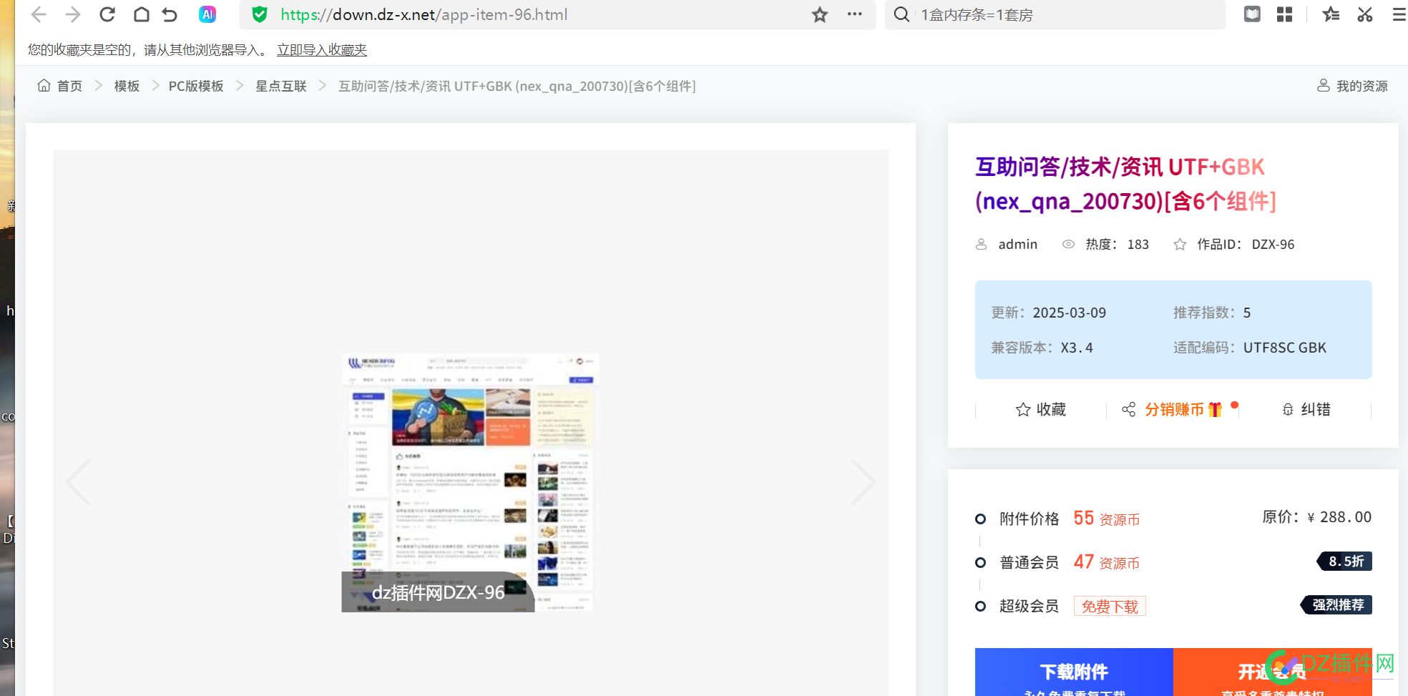Click the green security shield icon
Image resolution: width=1408 pixels, height=696 pixels.
pos(260,14)
